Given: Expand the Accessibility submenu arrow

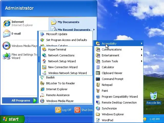Looking at the screenshot, I should coord(141,43).
